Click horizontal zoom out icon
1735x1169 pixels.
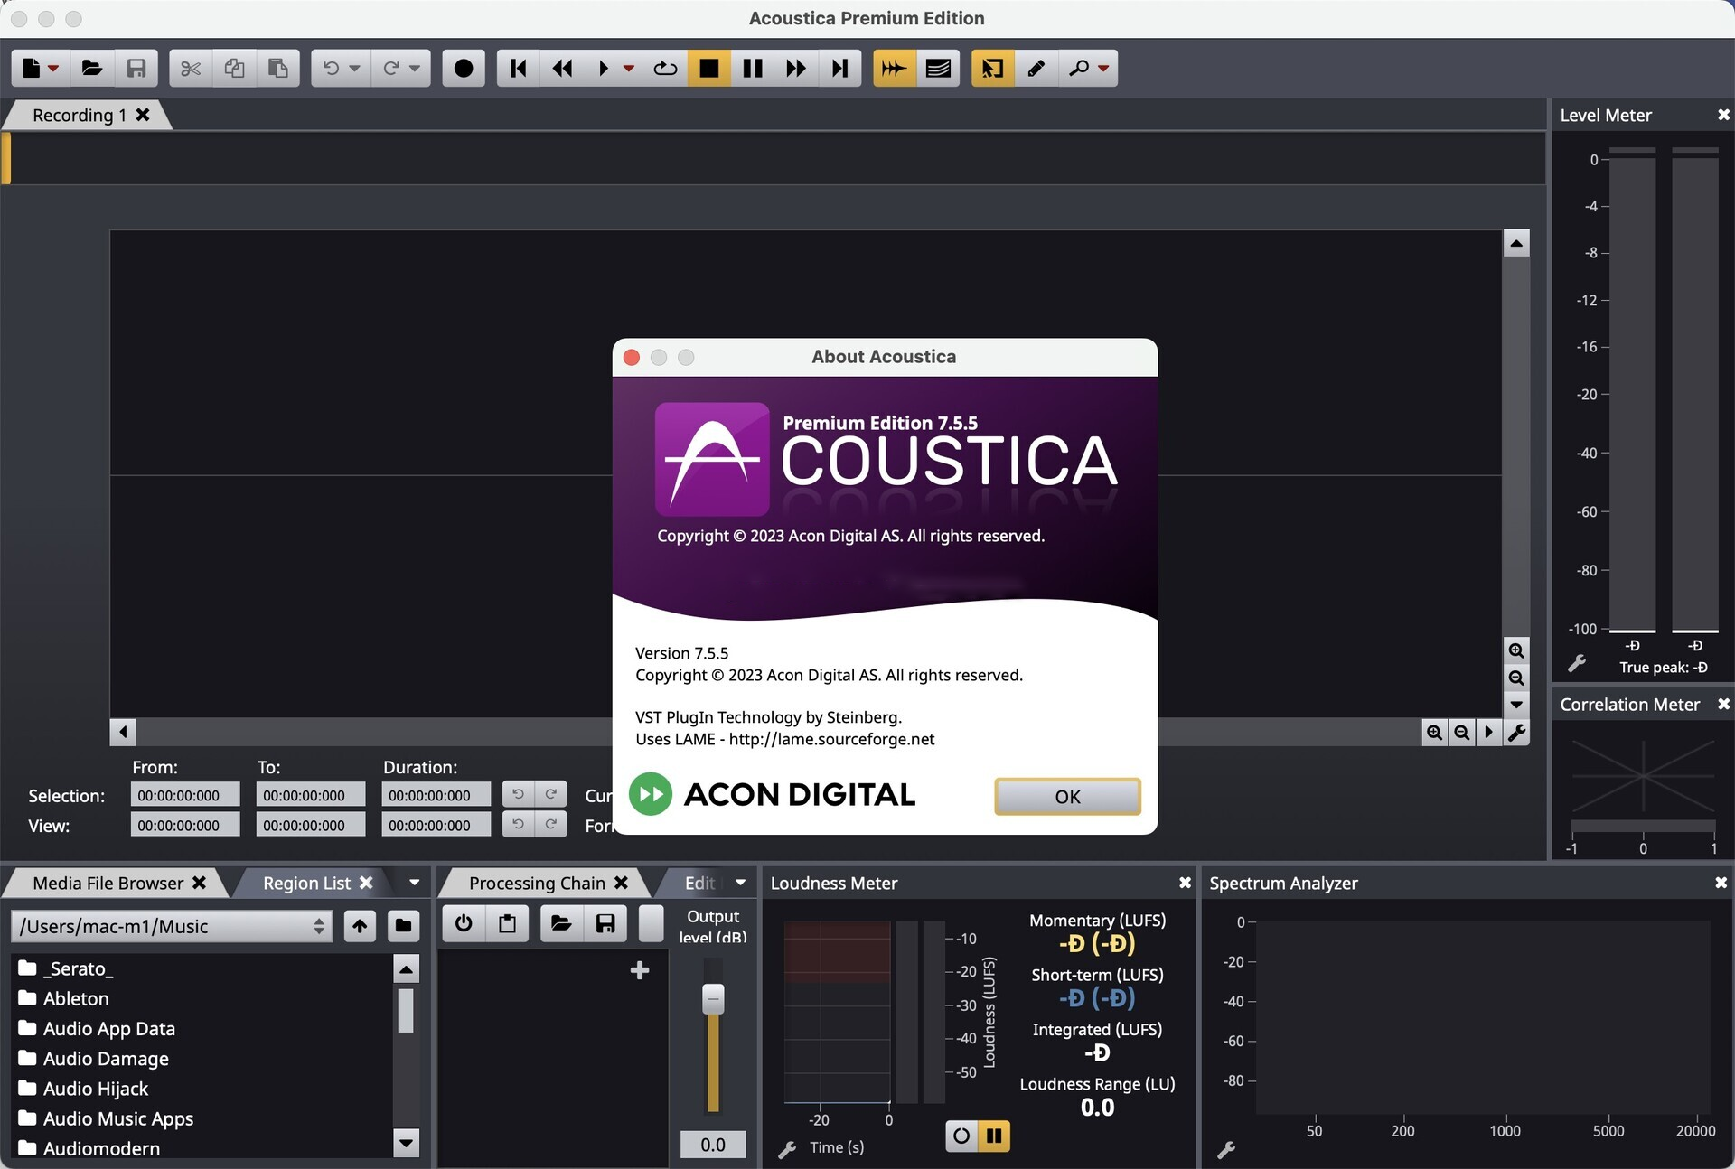point(1461,733)
